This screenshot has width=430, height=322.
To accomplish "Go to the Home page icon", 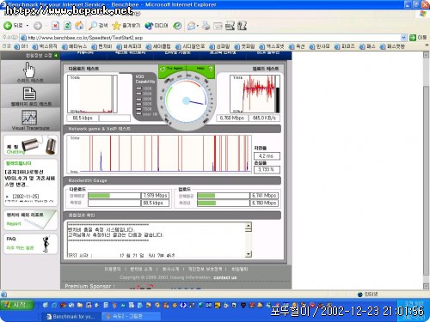I will point(79,26).
